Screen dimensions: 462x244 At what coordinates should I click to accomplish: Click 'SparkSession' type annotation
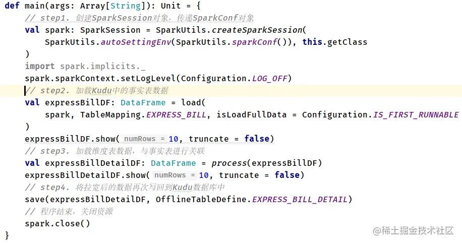pyautogui.click(x=110, y=30)
